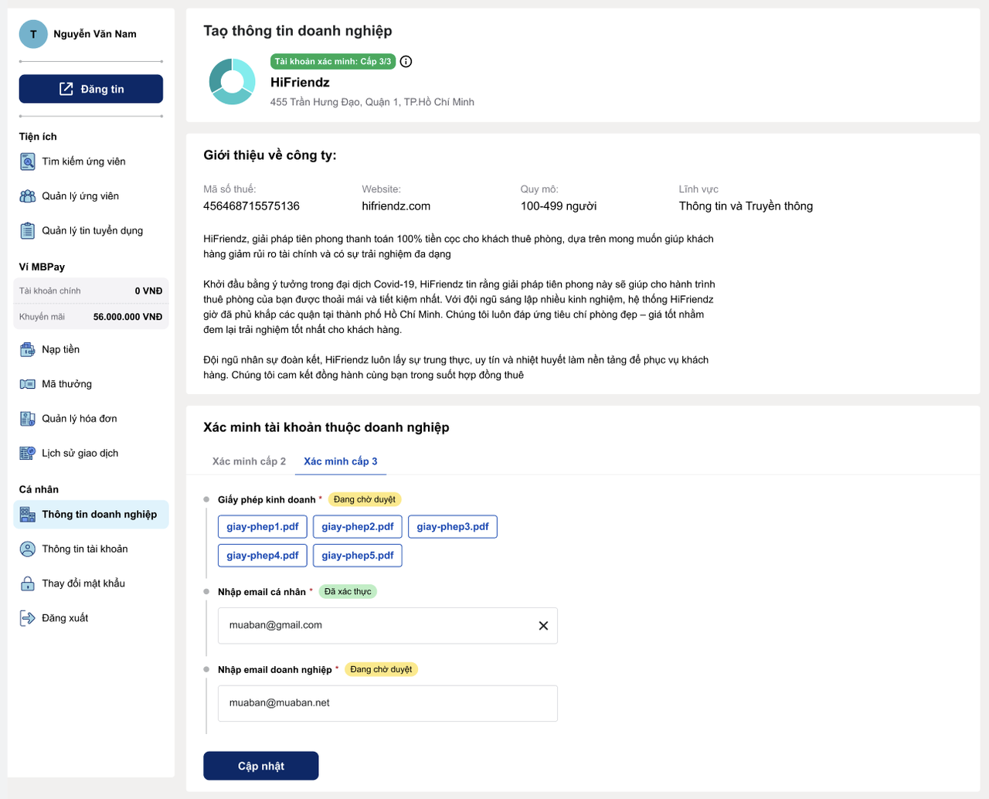Click the Cập nhật button
This screenshot has width=989, height=799.
pyautogui.click(x=261, y=766)
